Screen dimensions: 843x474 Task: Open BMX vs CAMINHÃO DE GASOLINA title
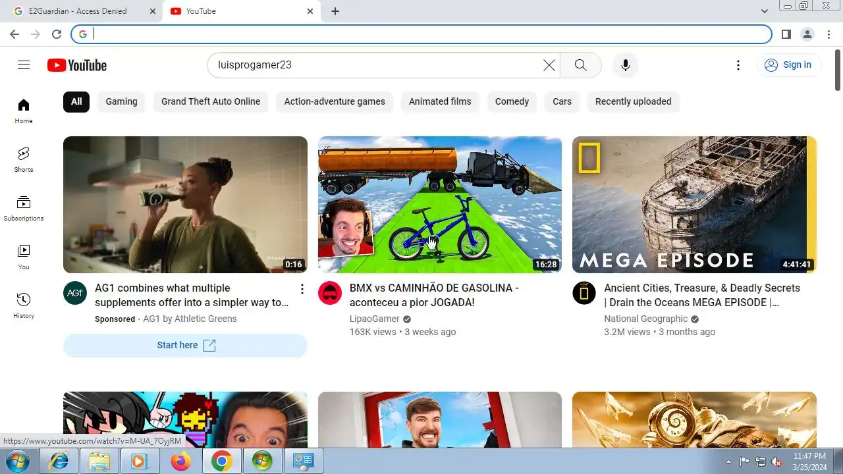pos(434,296)
